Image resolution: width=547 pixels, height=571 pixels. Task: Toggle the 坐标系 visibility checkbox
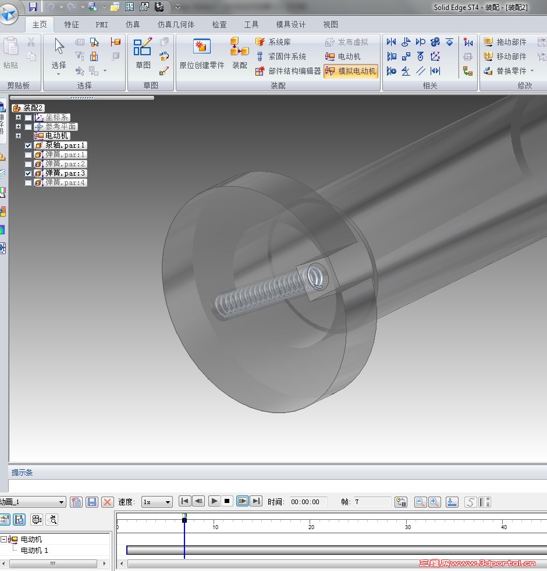coord(28,117)
